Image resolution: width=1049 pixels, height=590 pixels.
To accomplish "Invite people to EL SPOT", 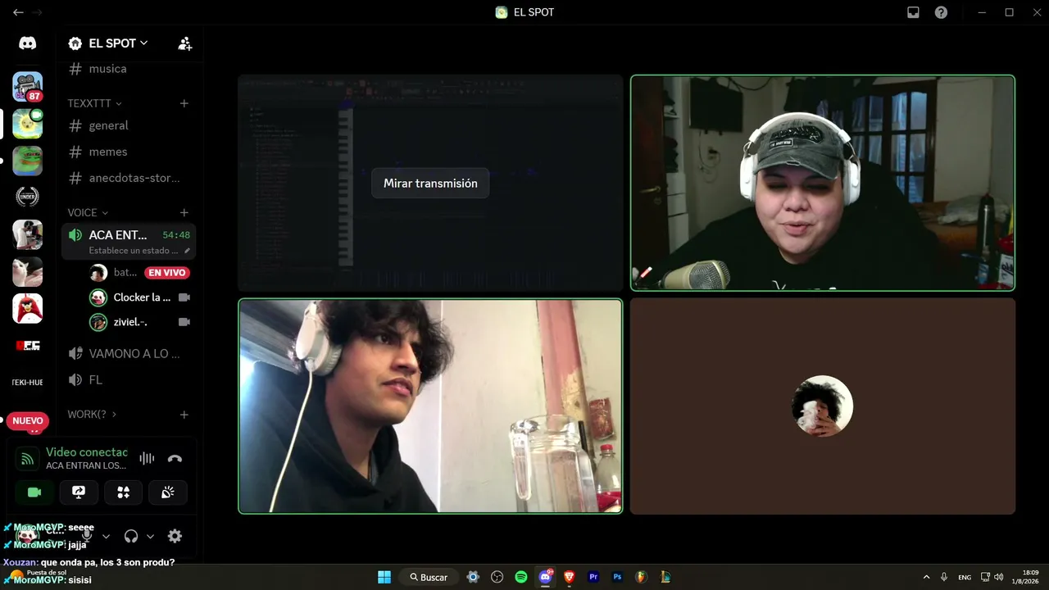I will pyautogui.click(x=185, y=43).
